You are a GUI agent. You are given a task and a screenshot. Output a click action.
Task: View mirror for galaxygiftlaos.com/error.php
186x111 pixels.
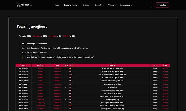point(165,109)
